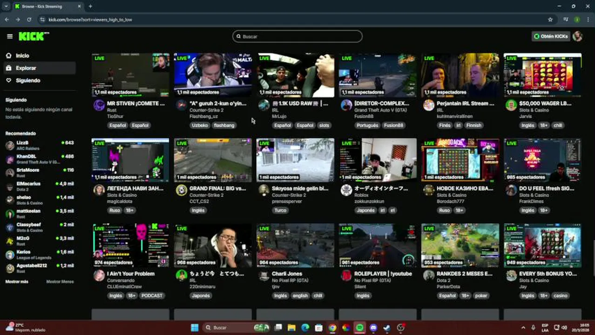This screenshot has height=335, width=595.
Task: Open Discord from the taskbar
Action: 373,328
